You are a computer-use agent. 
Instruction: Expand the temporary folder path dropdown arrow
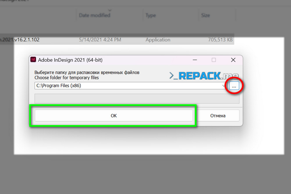[223, 86]
